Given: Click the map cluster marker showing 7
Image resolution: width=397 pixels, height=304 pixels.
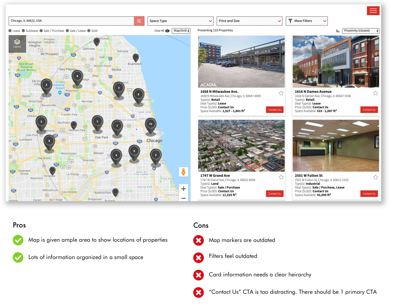Looking at the screenshot, I should point(117,127).
